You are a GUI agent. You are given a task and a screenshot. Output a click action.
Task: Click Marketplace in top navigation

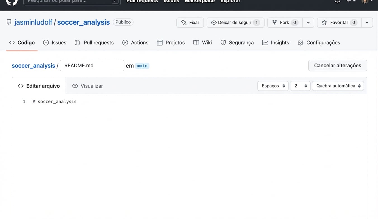pos(200,1)
